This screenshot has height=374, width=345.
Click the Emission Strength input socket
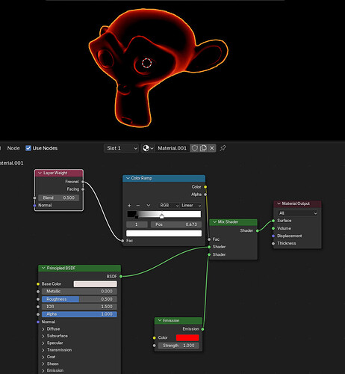coord(155,346)
